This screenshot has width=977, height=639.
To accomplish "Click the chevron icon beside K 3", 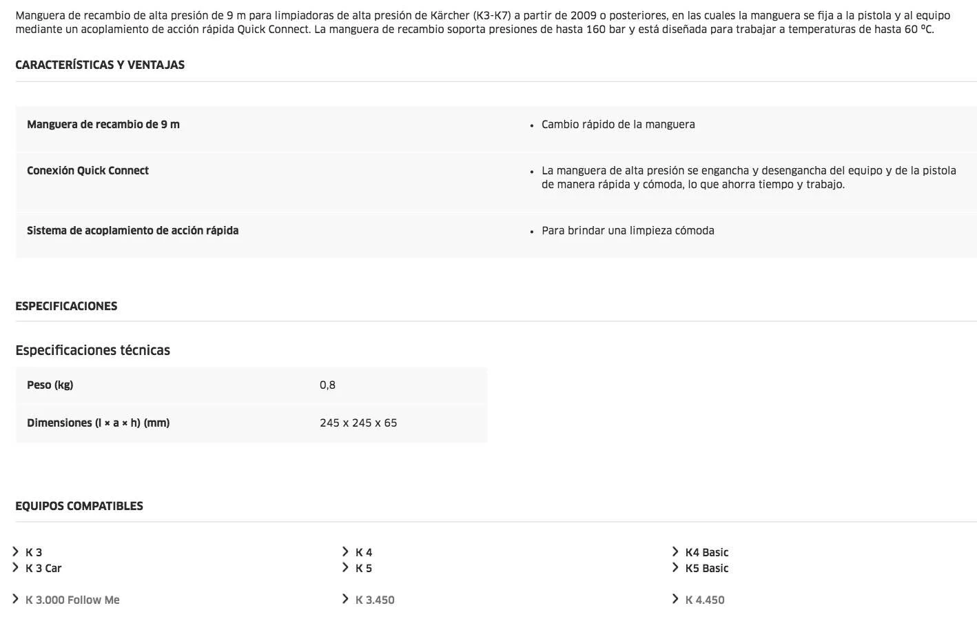I will pos(16,551).
